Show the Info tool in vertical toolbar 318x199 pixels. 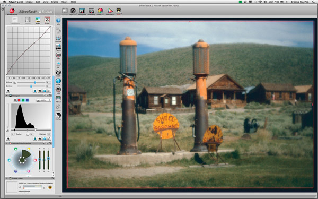tap(58, 21)
